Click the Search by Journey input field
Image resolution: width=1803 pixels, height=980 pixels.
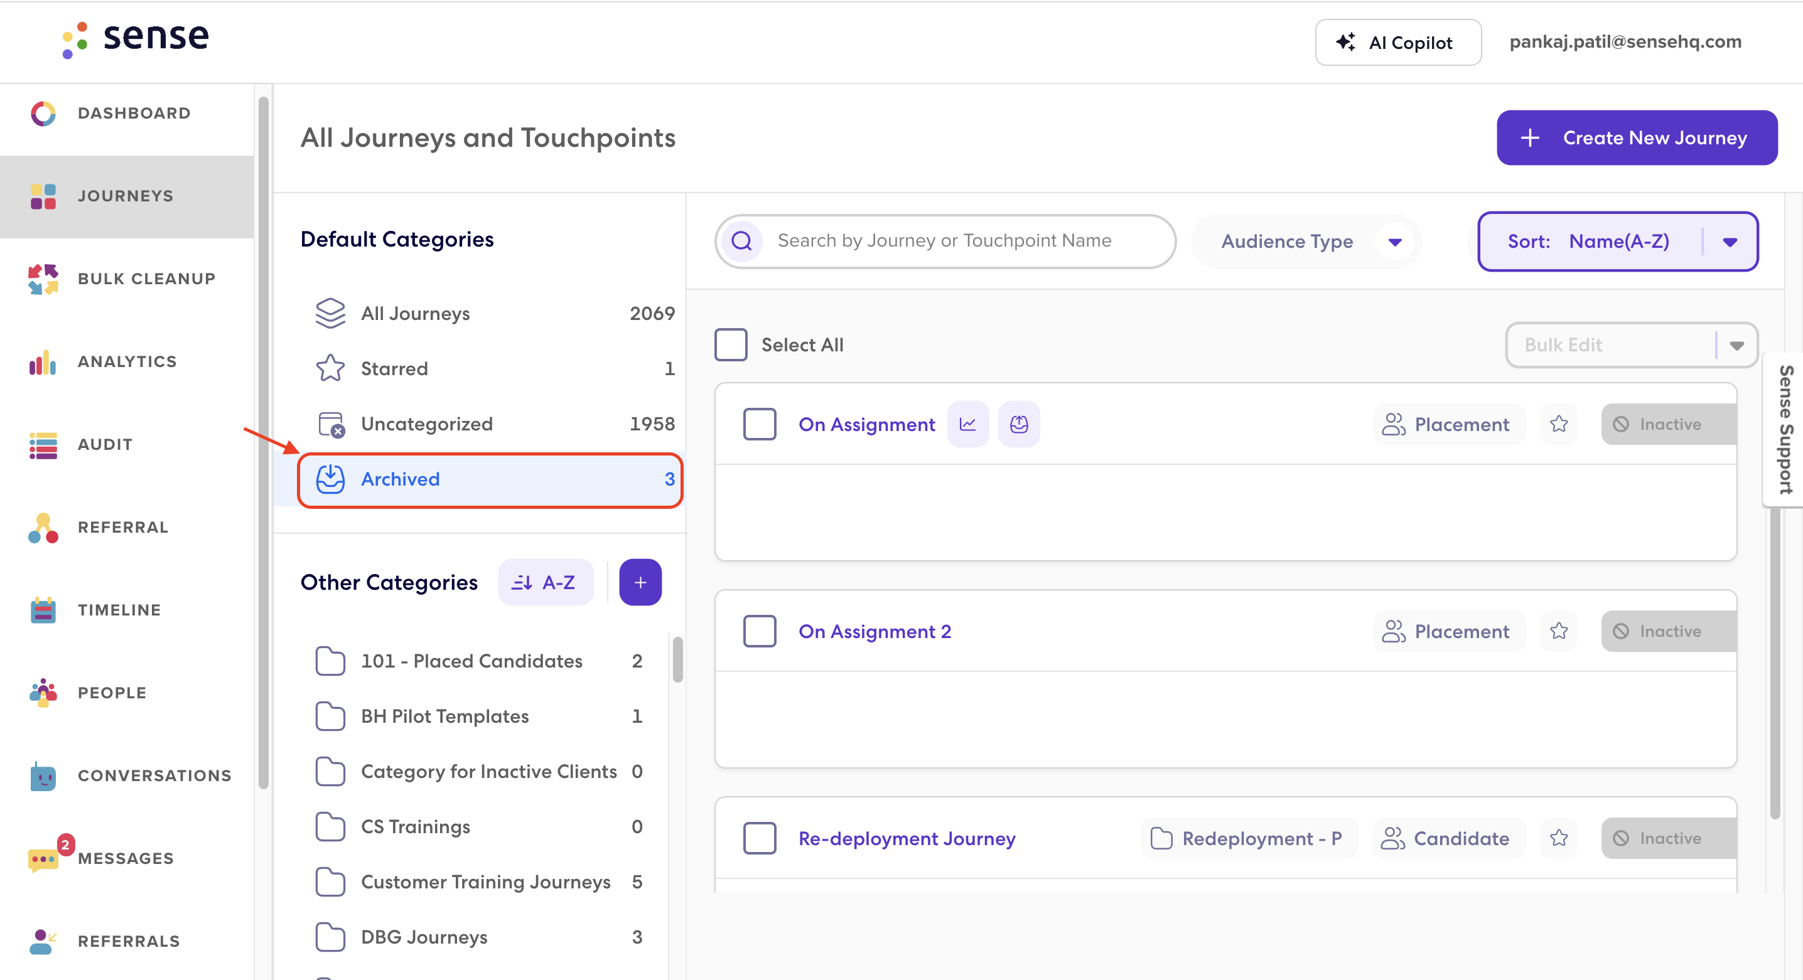[945, 241]
